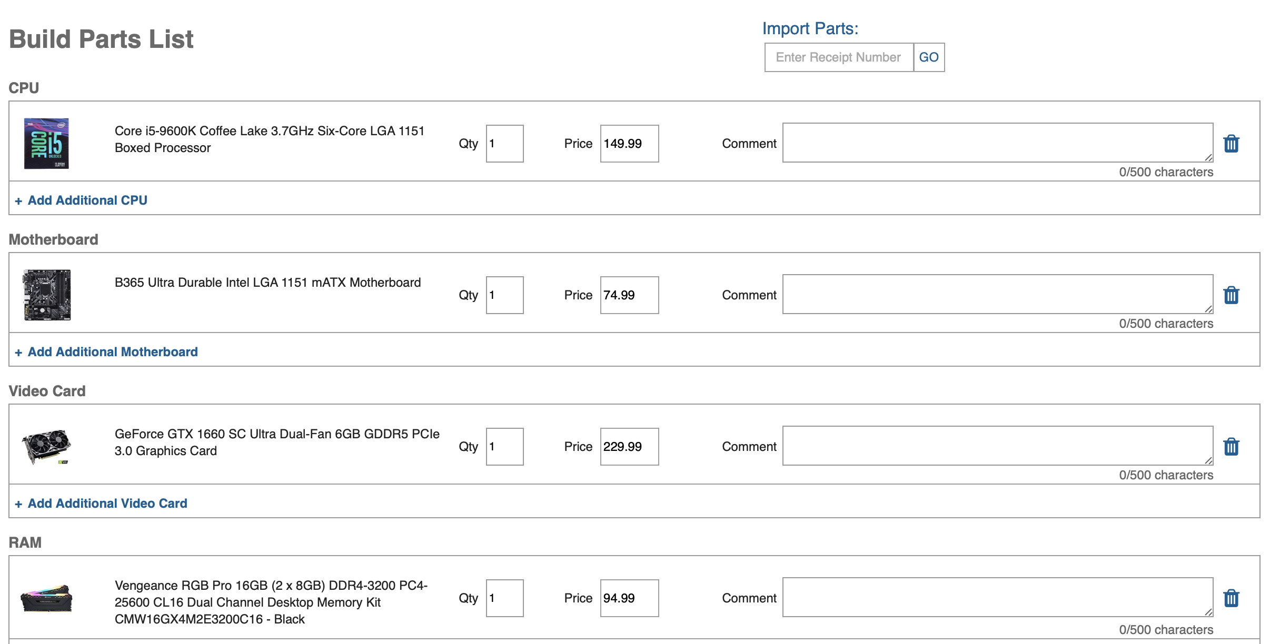Remove the GeForce GTX 1660 video card
The image size is (1270, 644).
1231,446
